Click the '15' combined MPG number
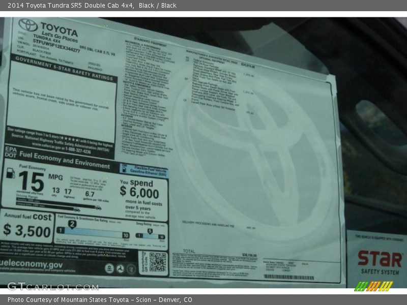Screen dimensions: 407x305 coord(31,182)
